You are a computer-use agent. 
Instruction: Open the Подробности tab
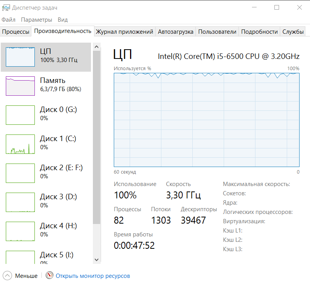click(259, 32)
